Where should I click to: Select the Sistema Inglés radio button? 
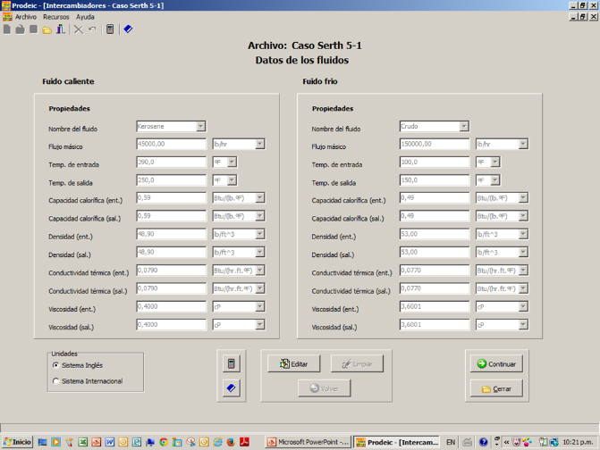tap(55, 365)
